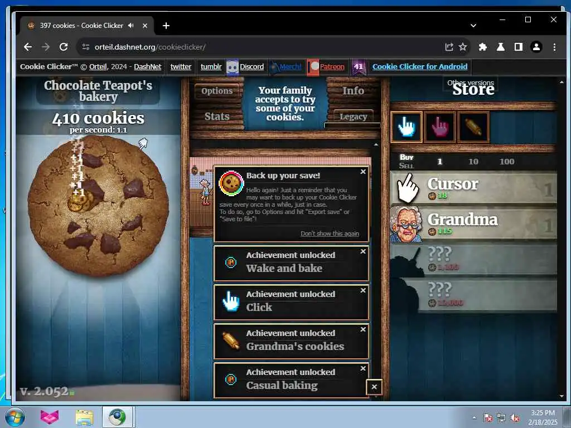The image size is (571, 428).
Task: Switch store mode to Buy
Action: tap(407, 157)
